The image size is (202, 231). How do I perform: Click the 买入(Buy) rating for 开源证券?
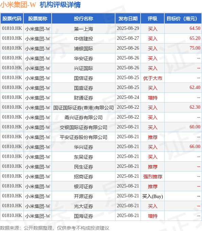[152, 196]
